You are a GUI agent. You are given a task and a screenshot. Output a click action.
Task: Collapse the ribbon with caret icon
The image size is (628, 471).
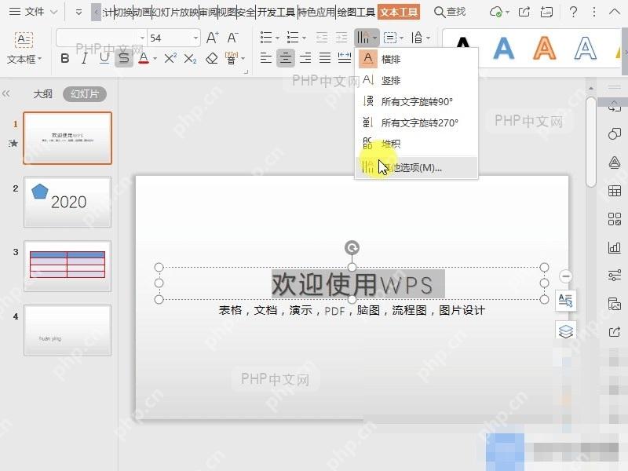[x=615, y=12]
